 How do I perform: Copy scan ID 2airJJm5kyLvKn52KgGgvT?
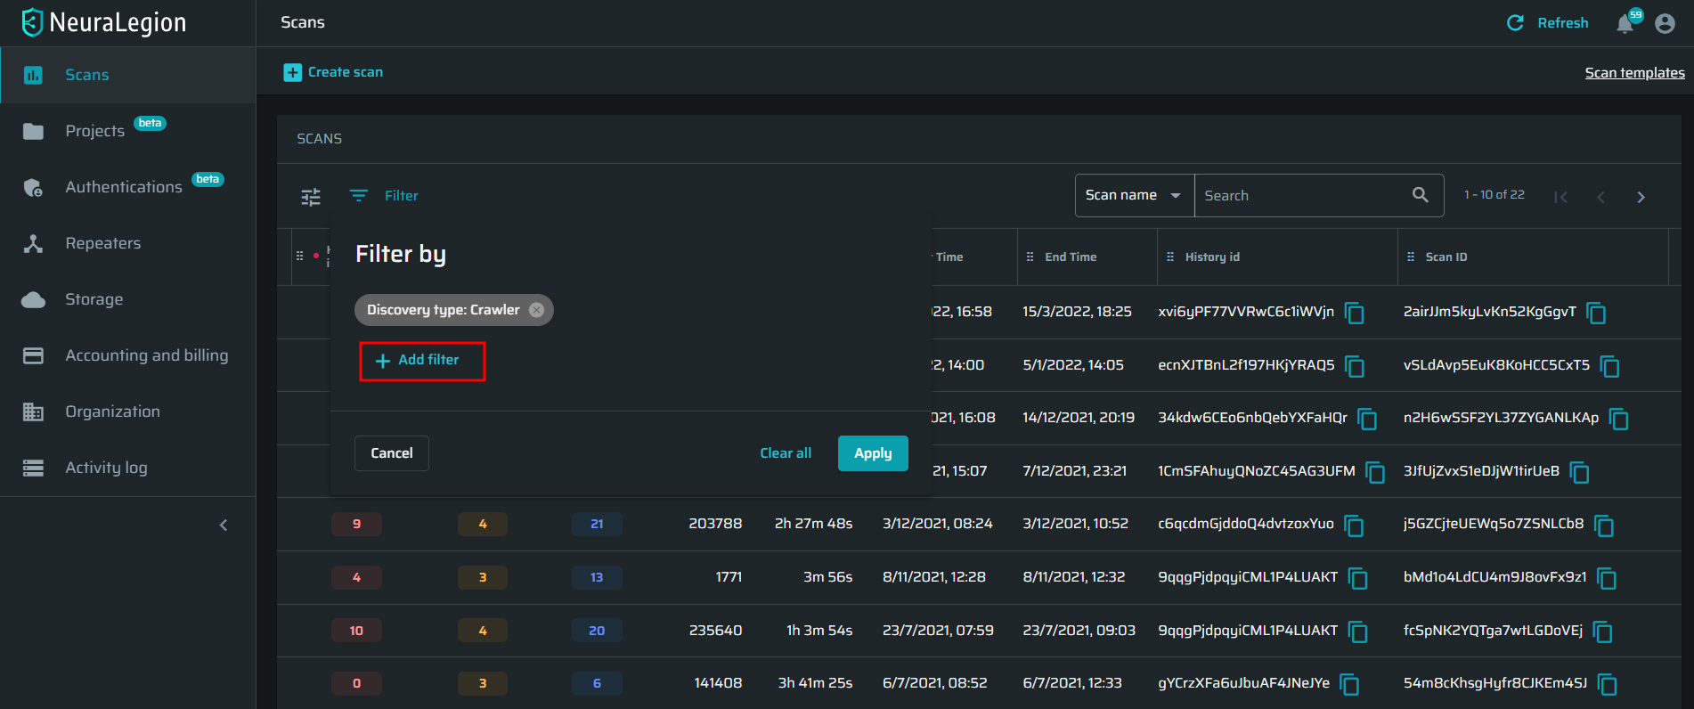pos(1597,313)
